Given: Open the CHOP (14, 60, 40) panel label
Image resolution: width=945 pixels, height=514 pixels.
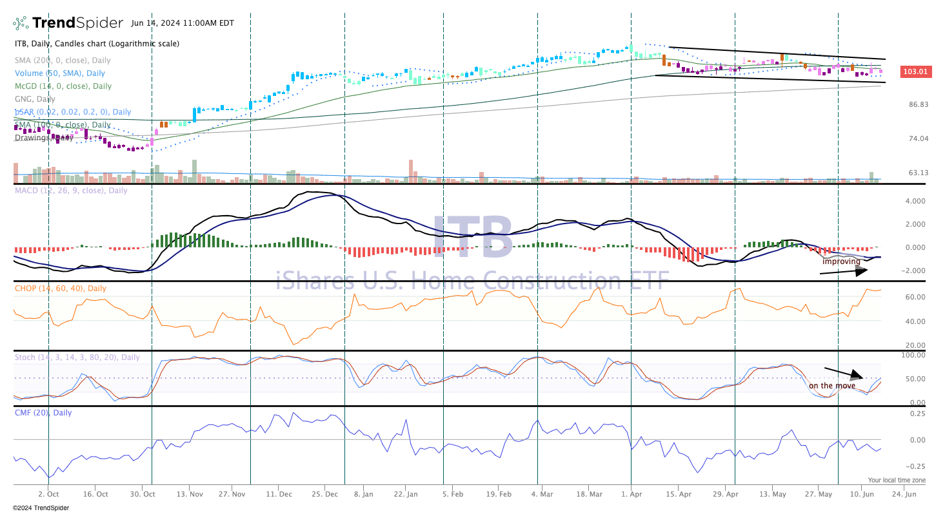Looking at the screenshot, I should 61,289.
